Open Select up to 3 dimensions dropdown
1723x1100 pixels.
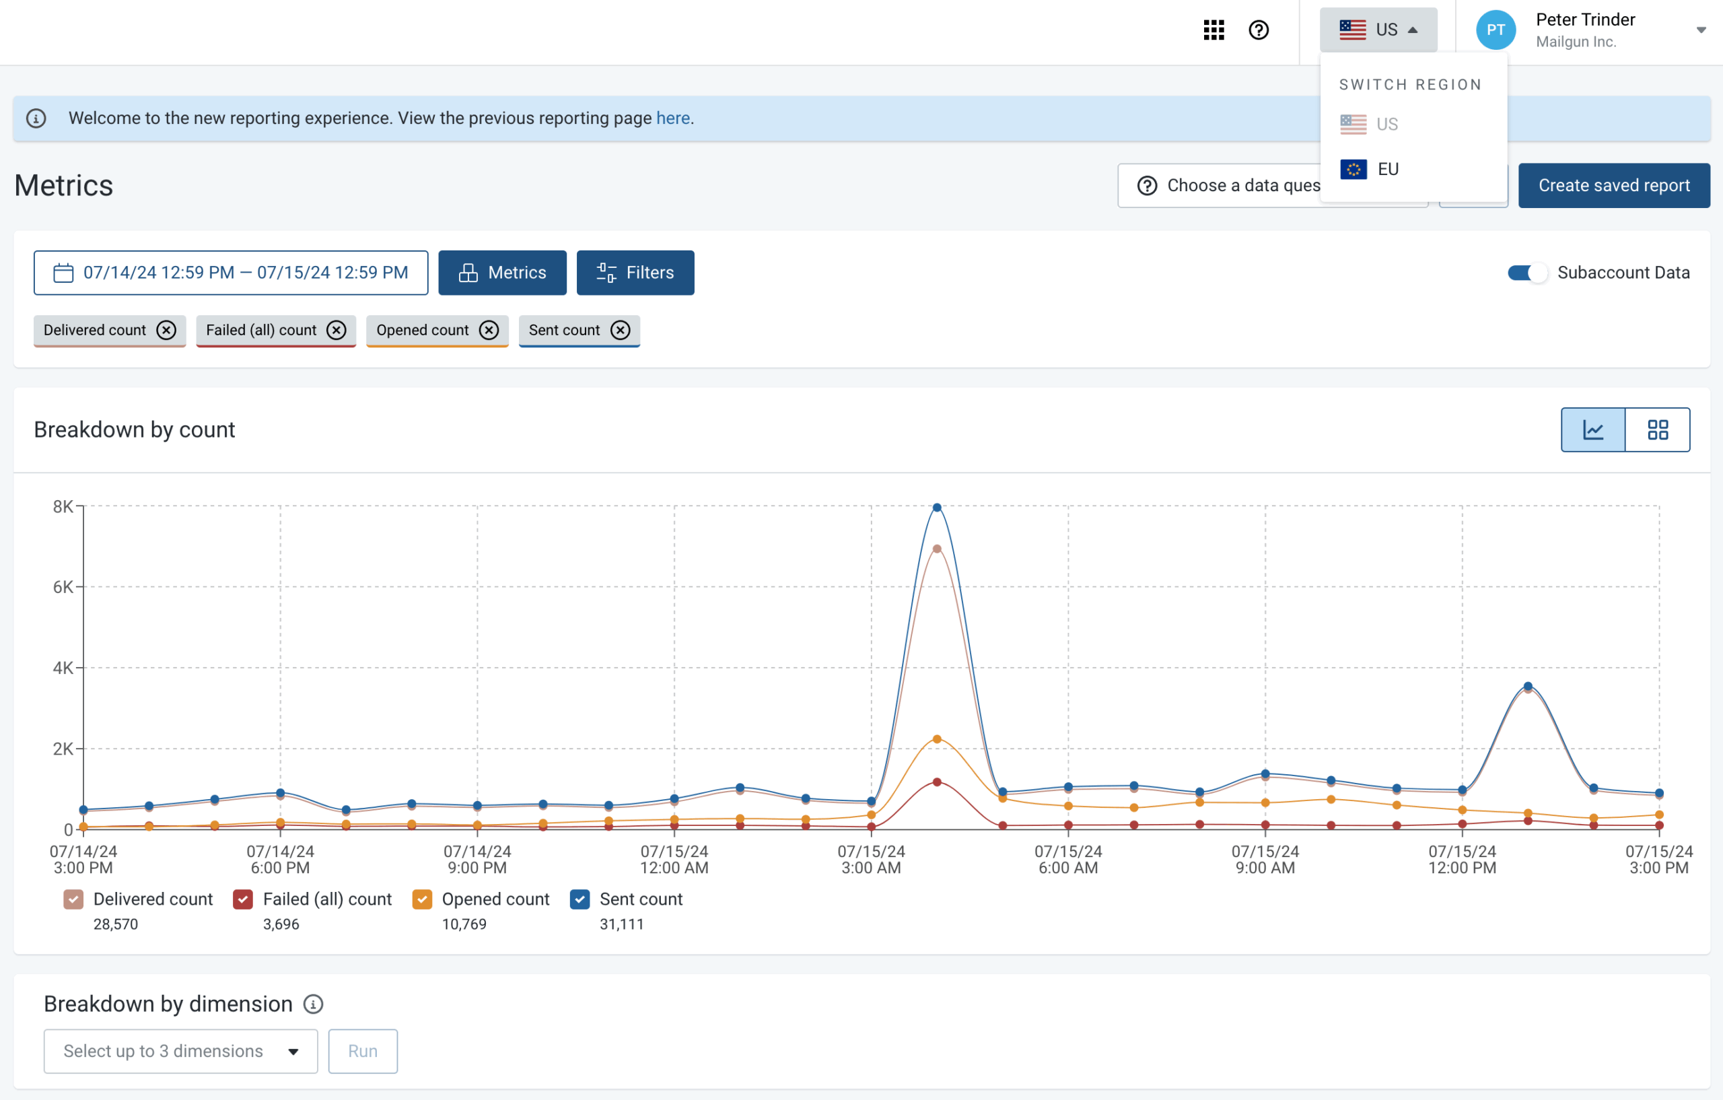tap(180, 1051)
